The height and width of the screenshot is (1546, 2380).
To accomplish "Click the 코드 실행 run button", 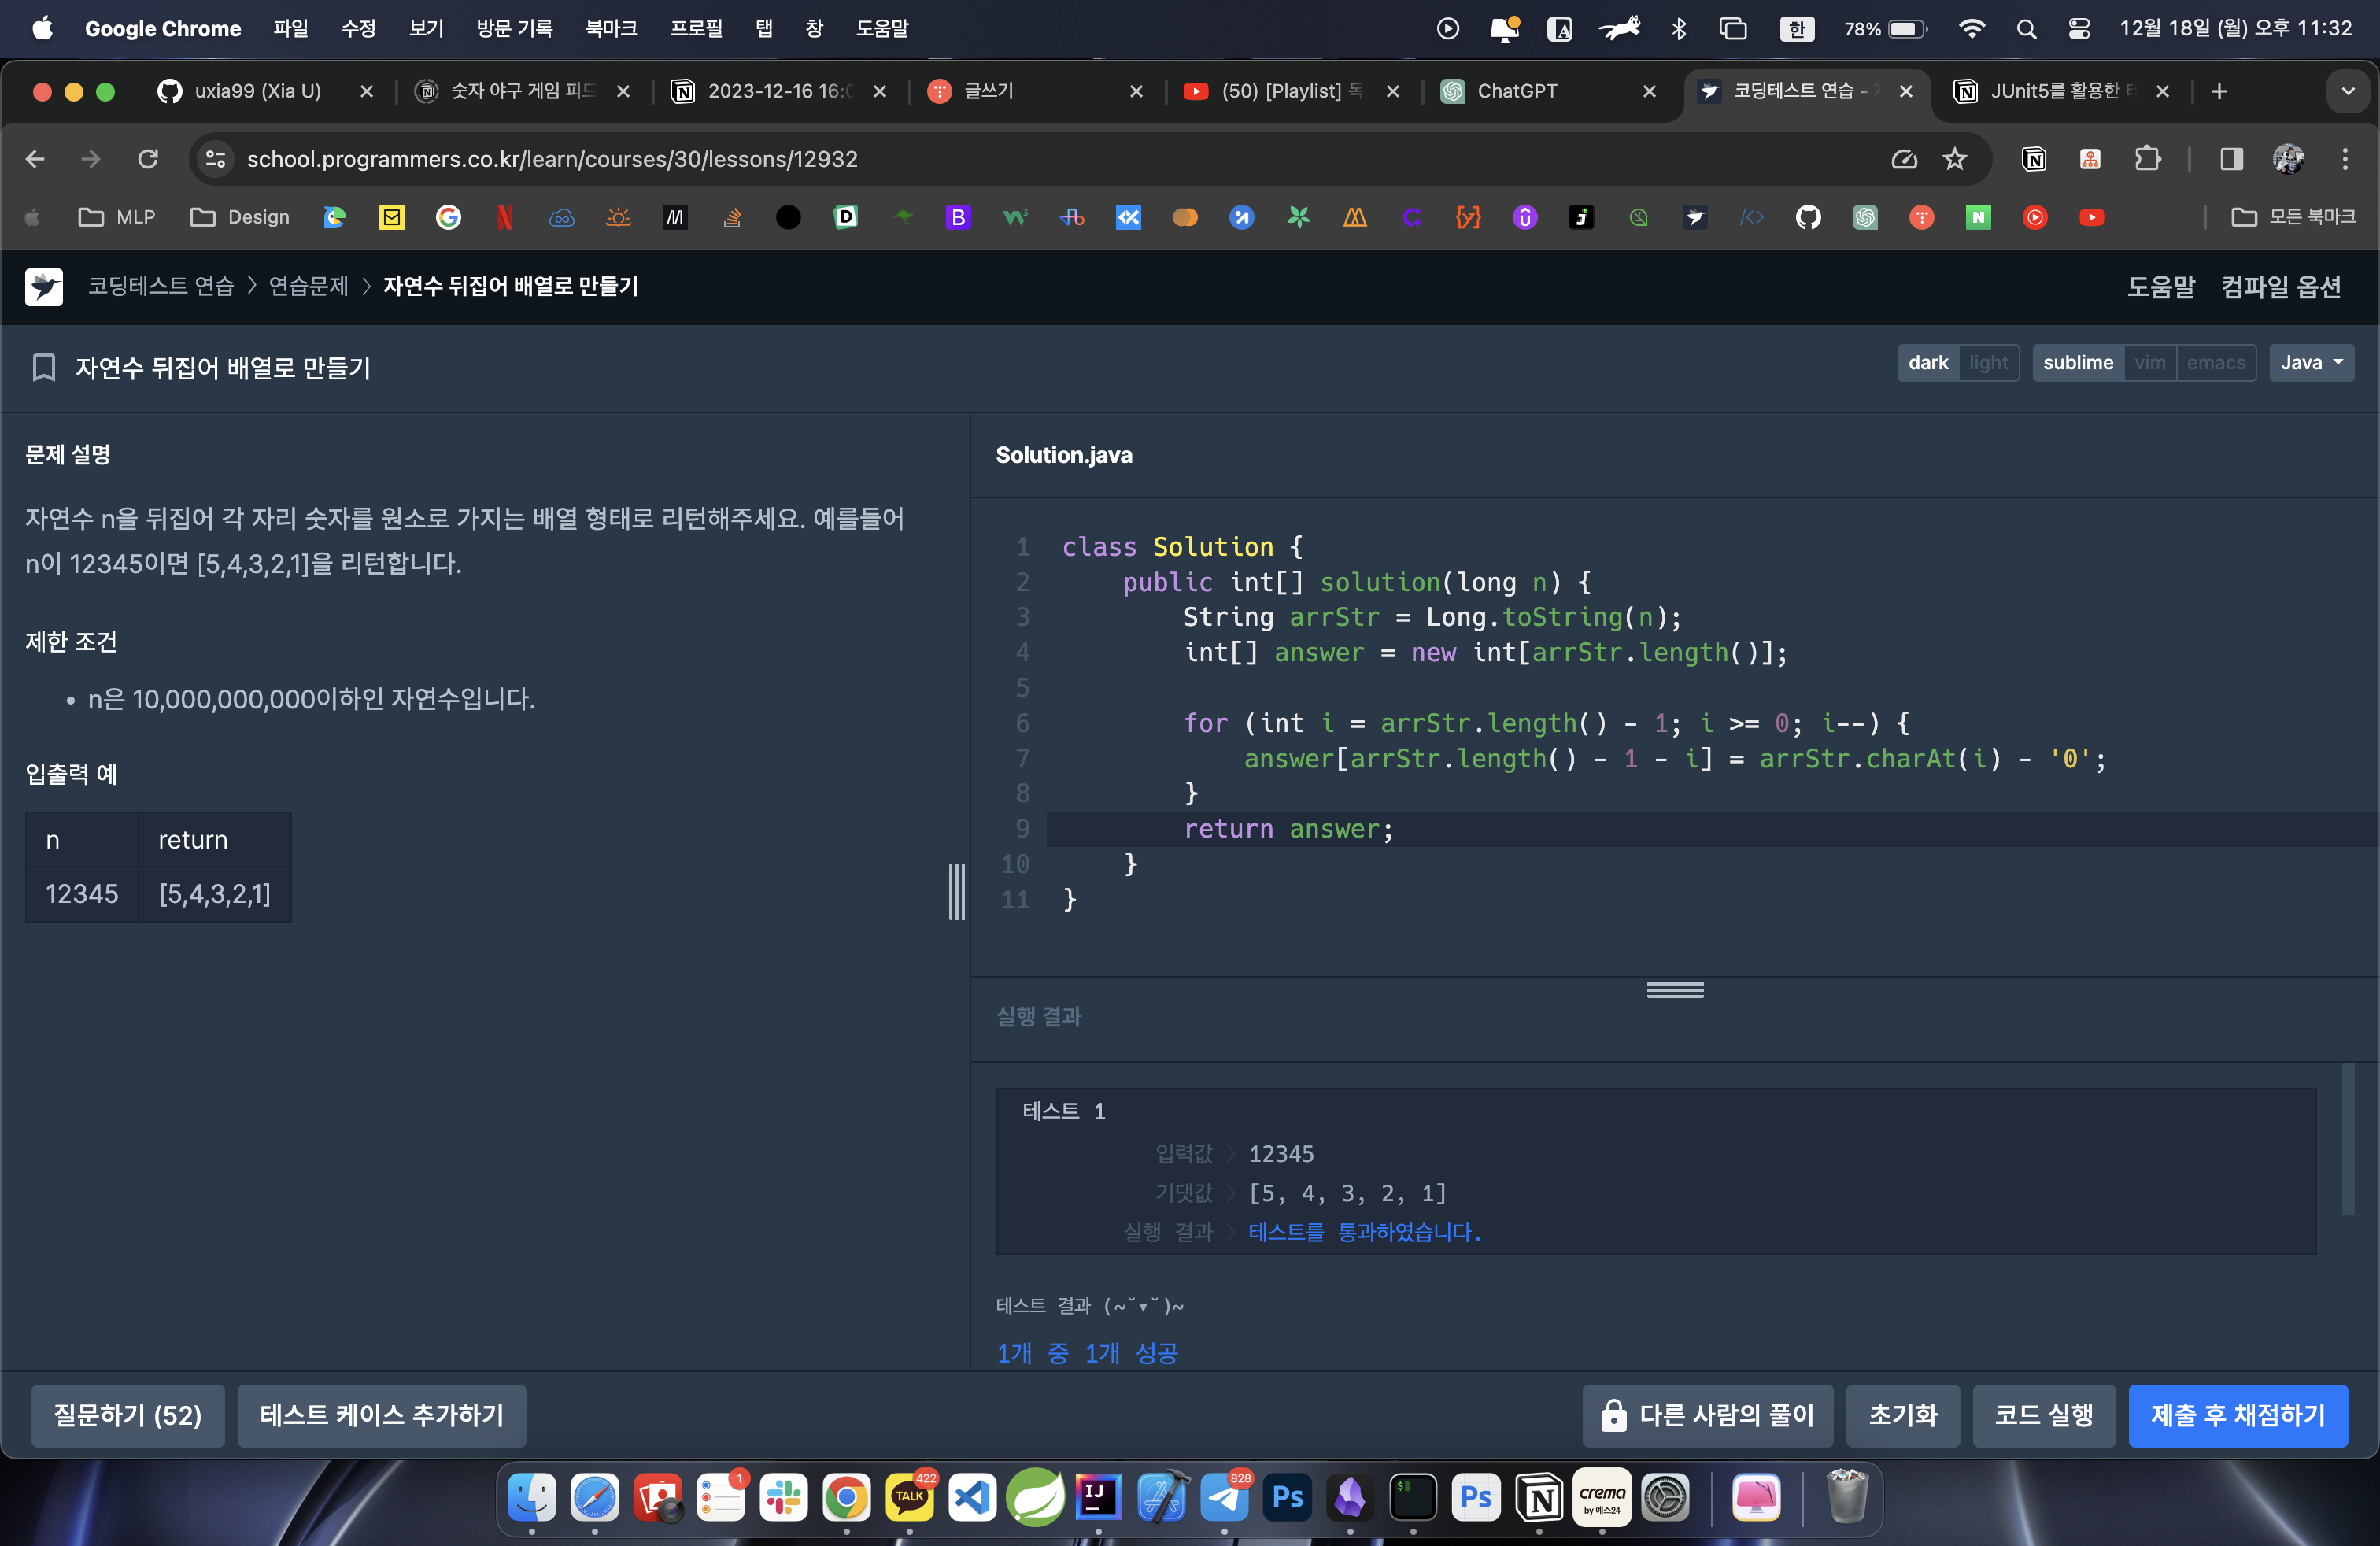I will click(2043, 1415).
